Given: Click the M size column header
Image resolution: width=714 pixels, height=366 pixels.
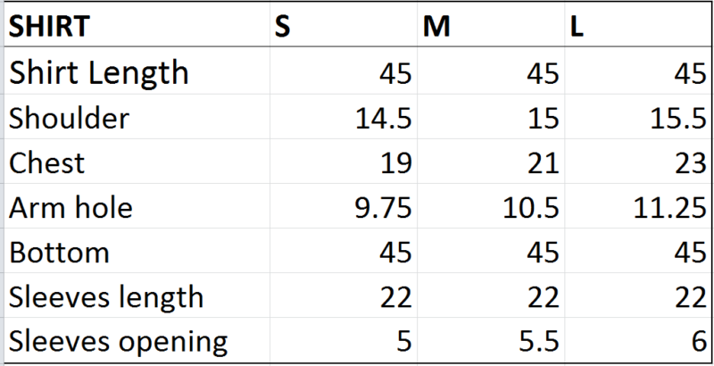Looking at the screenshot, I should (x=491, y=25).
